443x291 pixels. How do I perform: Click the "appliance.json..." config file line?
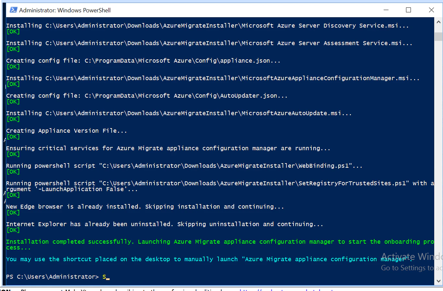pyautogui.click(x=143, y=61)
